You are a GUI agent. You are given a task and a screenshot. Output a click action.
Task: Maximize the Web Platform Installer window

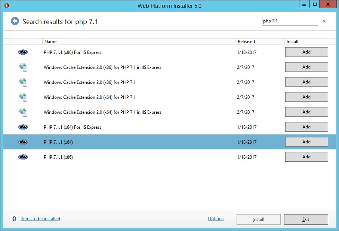(315, 4)
